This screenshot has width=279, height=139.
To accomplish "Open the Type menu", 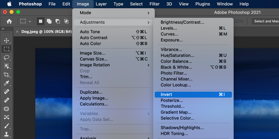I will click(118, 4).
